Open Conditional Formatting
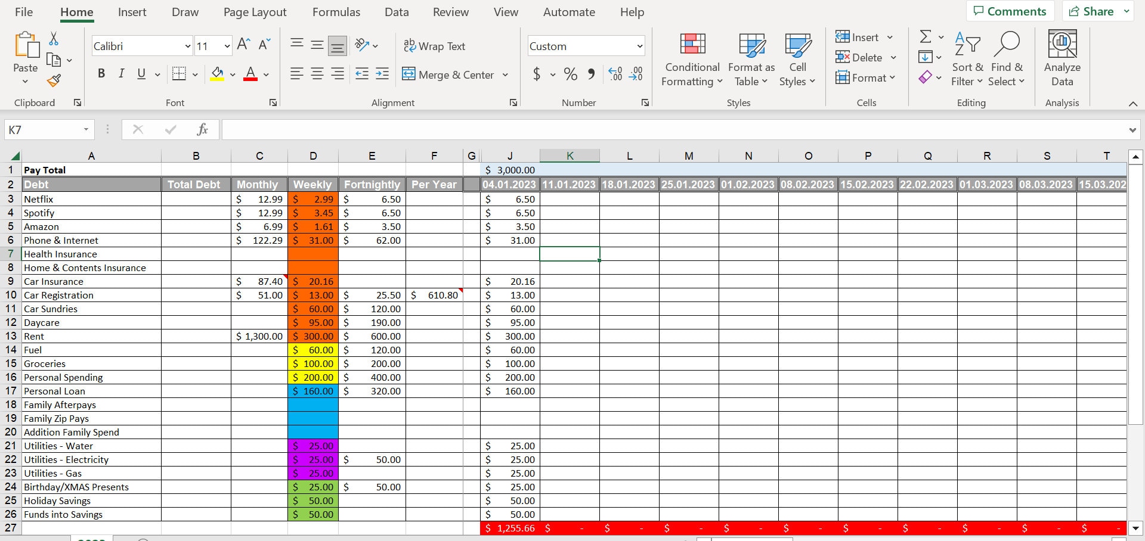Image resolution: width=1145 pixels, height=541 pixels. pyautogui.click(x=691, y=58)
